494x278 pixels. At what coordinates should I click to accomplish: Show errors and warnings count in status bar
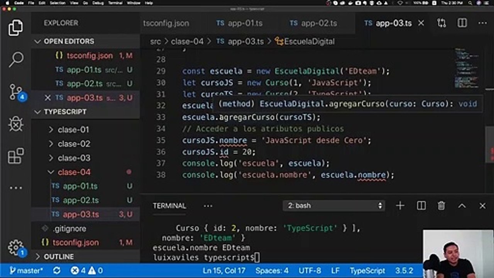(x=87, y=271)
